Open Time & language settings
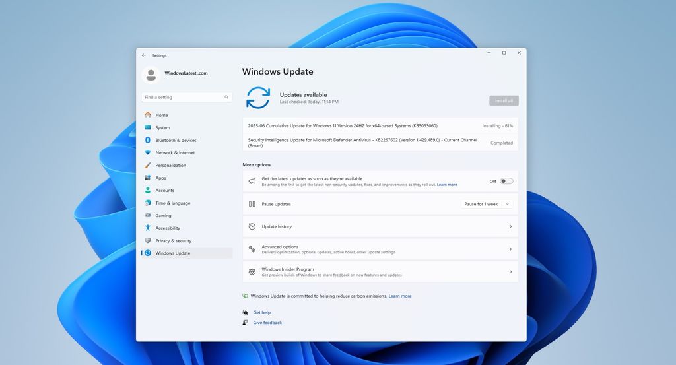Image resolution: width=676 pixels, height=365 pixels. 187,203
